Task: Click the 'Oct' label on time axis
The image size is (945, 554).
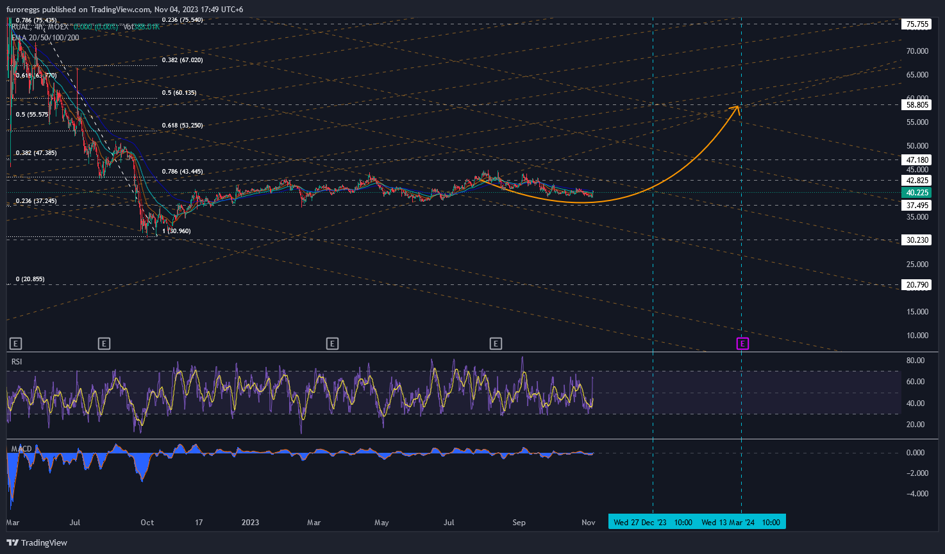Action: (147, 523)
